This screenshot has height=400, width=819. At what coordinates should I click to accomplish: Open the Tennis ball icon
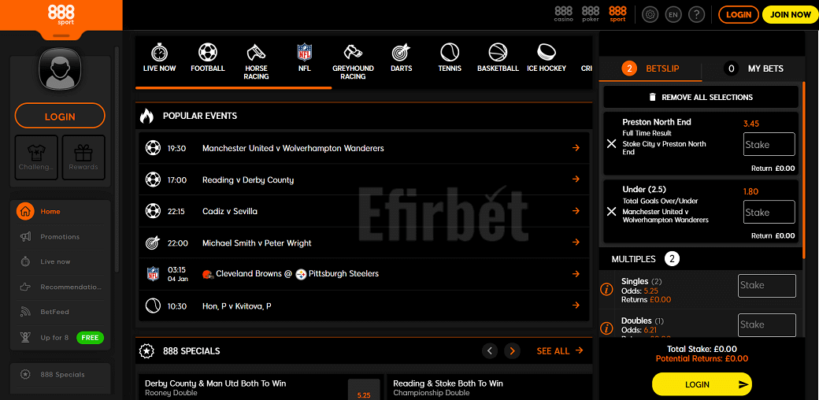click(449, 53)
